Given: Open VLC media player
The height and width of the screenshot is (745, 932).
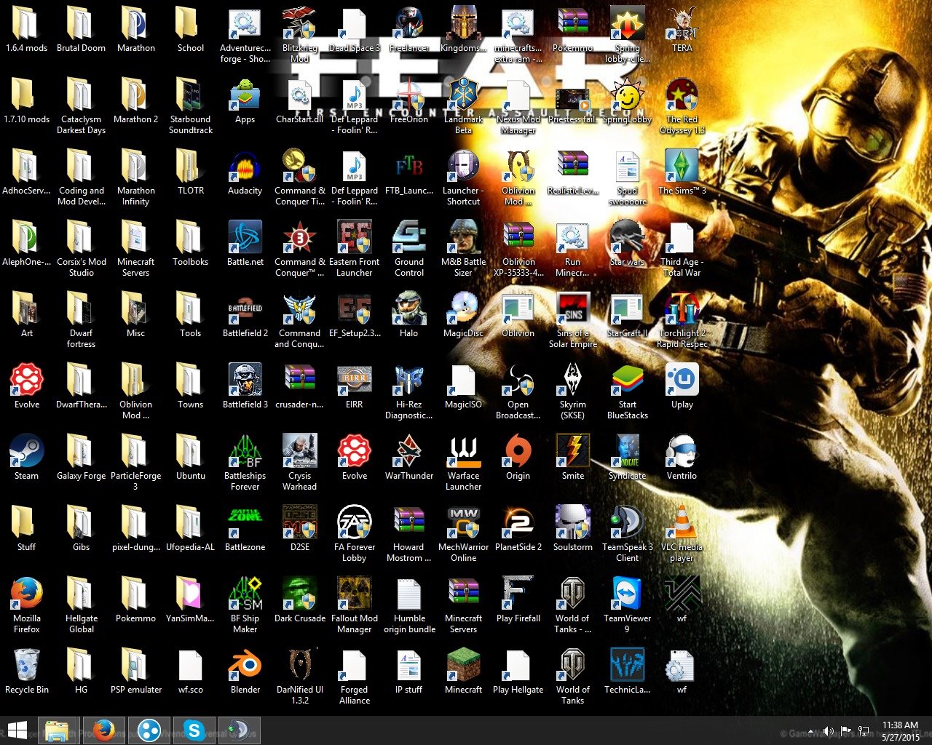Looking at the screenshot, I should tap(682, 522).
